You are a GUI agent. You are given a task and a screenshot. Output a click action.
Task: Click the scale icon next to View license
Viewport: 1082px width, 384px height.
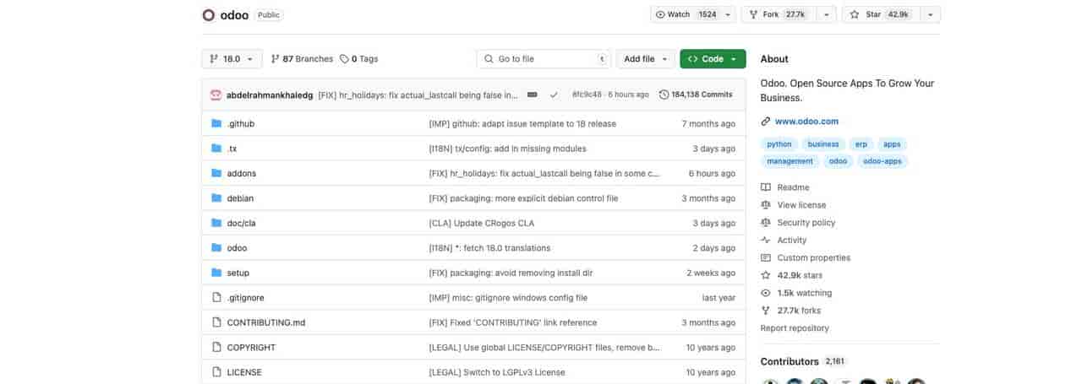pyautogui.click(x=766, y=205)
